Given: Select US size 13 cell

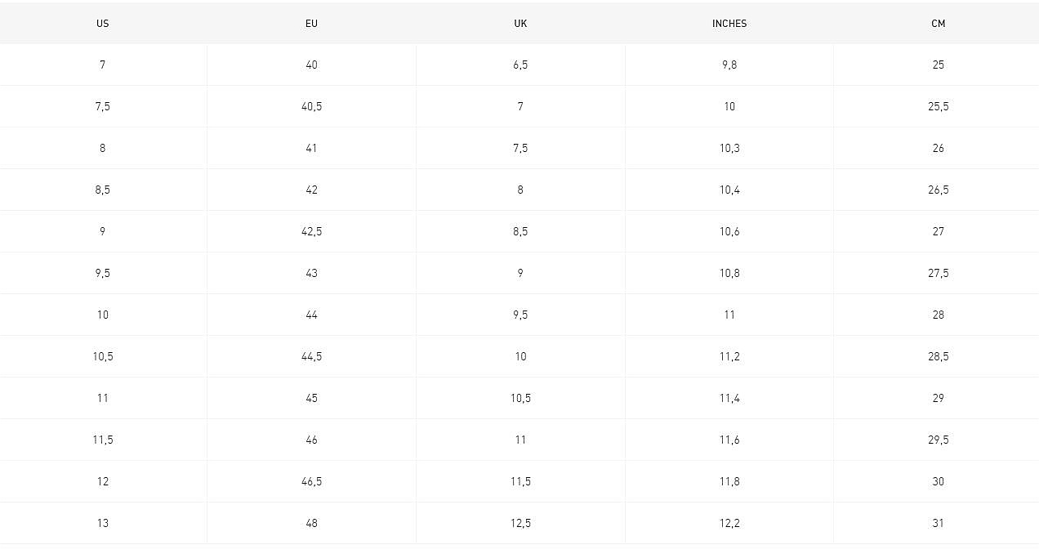Looking at the screenshot, I should [102, 523].
